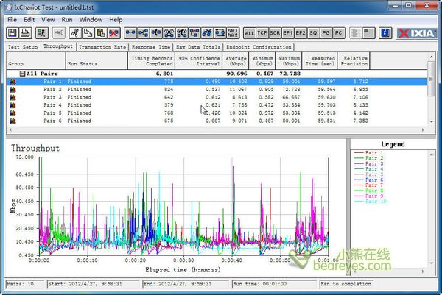Click the Pair 3 row graph icon
This screenshot has height=295, width=442.
click(x=13, y=97)
